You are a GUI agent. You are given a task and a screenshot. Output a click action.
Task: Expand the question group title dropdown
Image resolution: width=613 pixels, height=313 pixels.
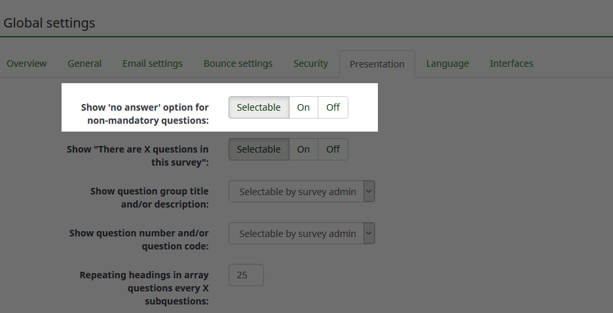(301, 192)
